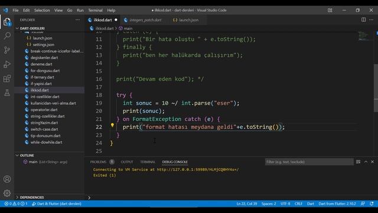Open the notifications bell
Screen dimensions: 378x213
click(372, 204)
